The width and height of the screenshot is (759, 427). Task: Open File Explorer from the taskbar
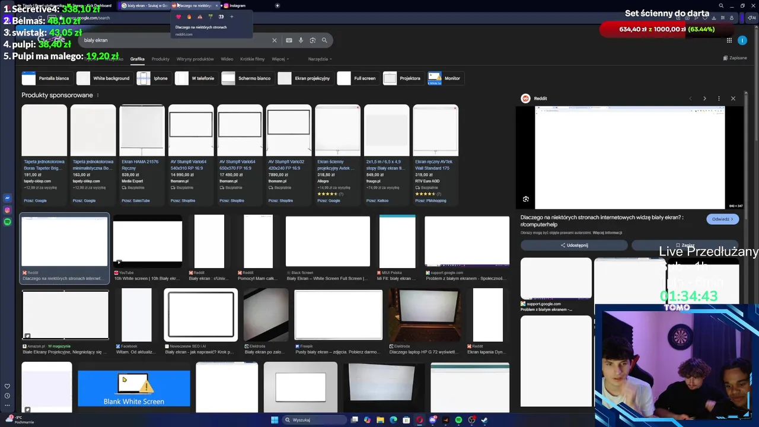[x=380, y=420]
